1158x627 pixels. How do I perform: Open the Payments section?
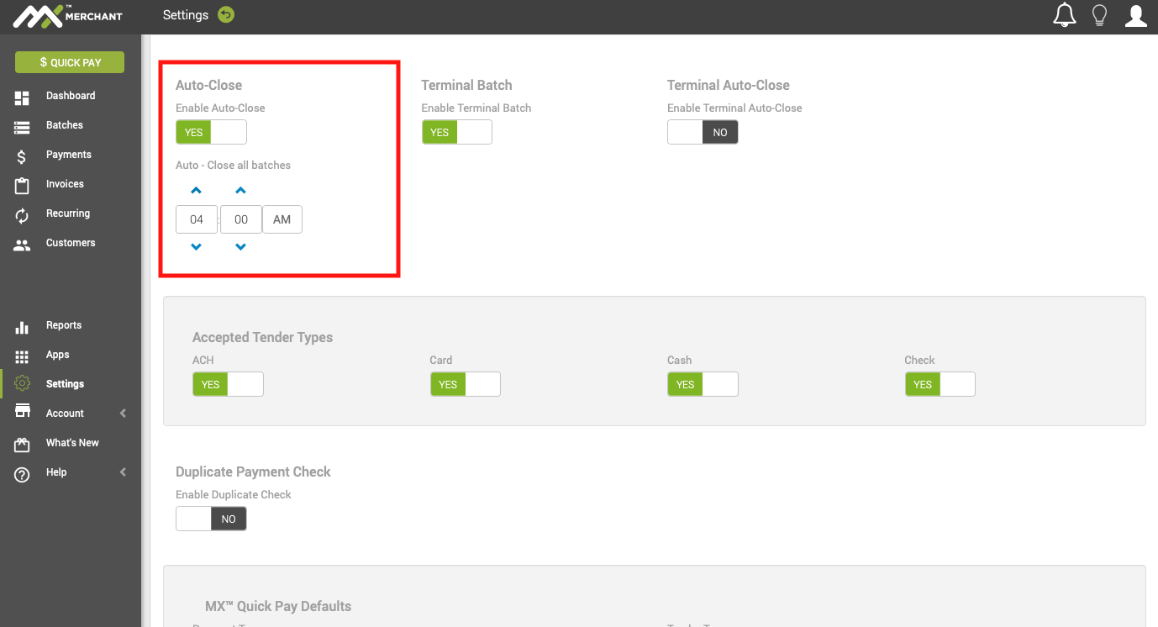pyautogui.click(x=68, y=155)
